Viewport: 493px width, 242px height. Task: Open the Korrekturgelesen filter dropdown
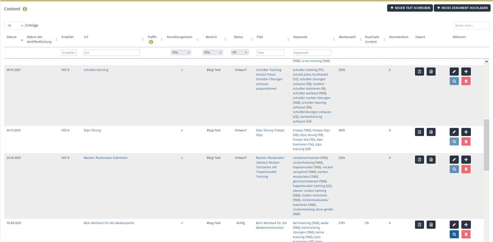tap(181, 53)
